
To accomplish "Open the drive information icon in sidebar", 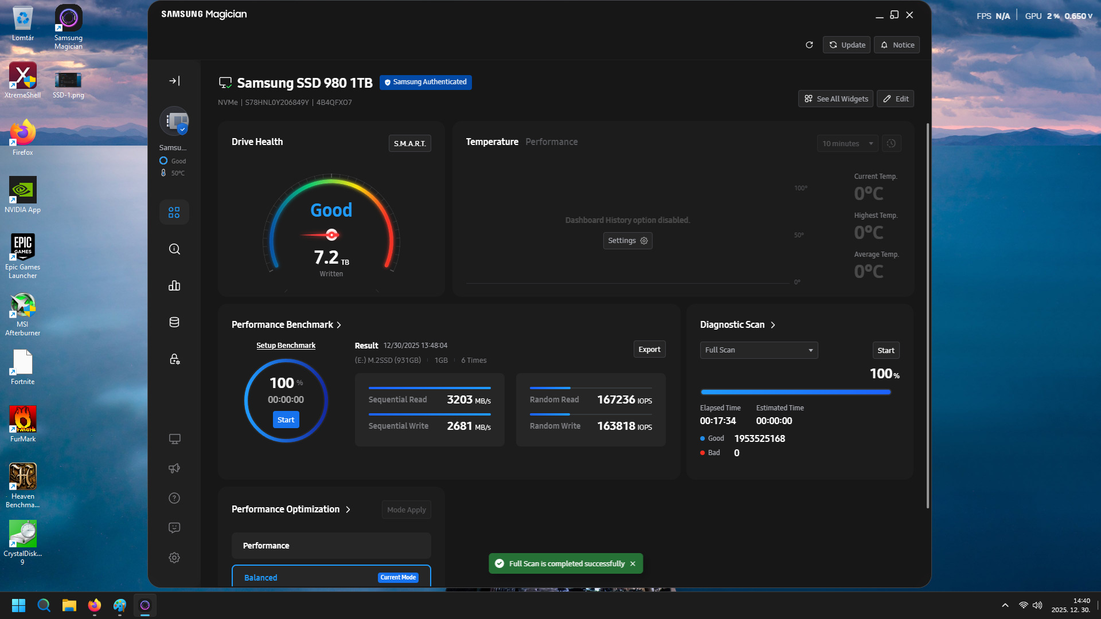I will click(x=174, y=249).
